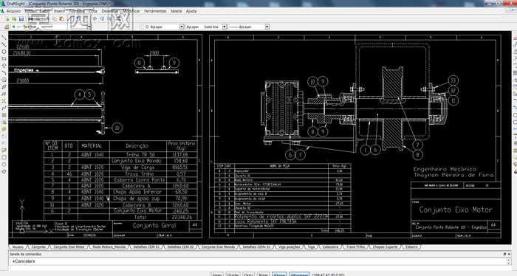Toggle Grade grid display
The width and height of the screenshot is (517, 276).
tap(233, 274)
